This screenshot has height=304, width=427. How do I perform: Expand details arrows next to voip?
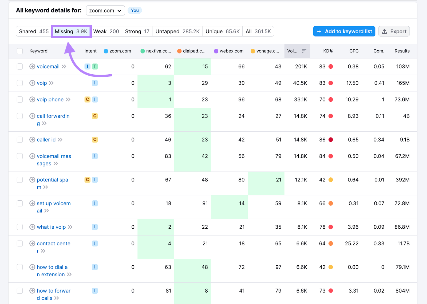[52, 83]
